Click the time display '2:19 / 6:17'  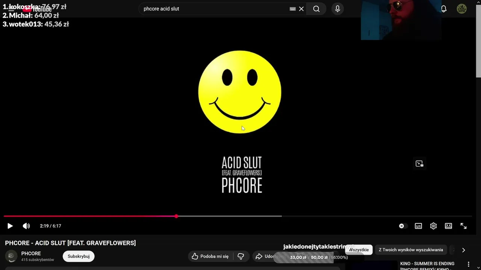[x=50, y=226]
